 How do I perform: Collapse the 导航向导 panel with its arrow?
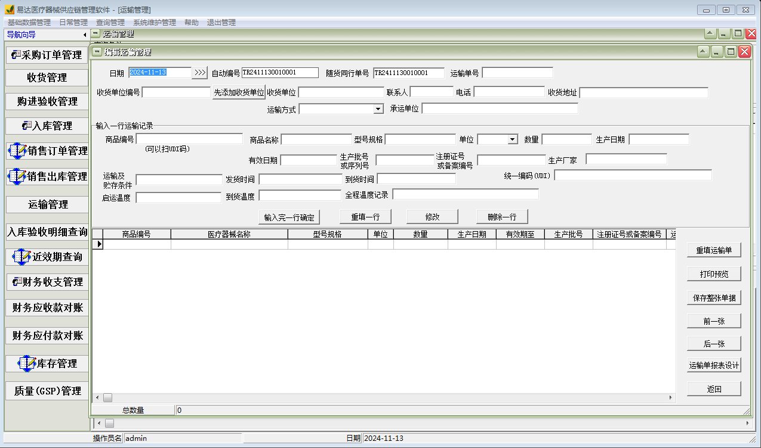[84, 35]
